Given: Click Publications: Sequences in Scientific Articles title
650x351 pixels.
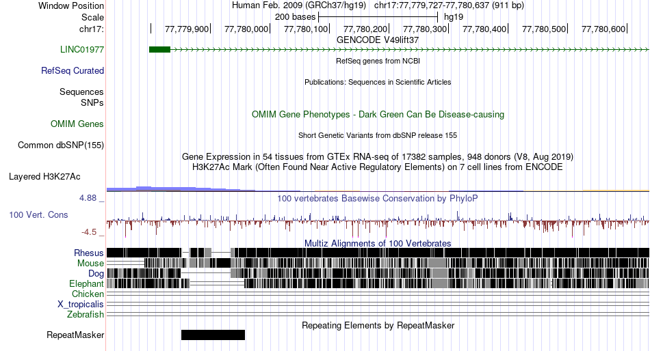Looking at the screenshot, I should (x=378, y=82).
